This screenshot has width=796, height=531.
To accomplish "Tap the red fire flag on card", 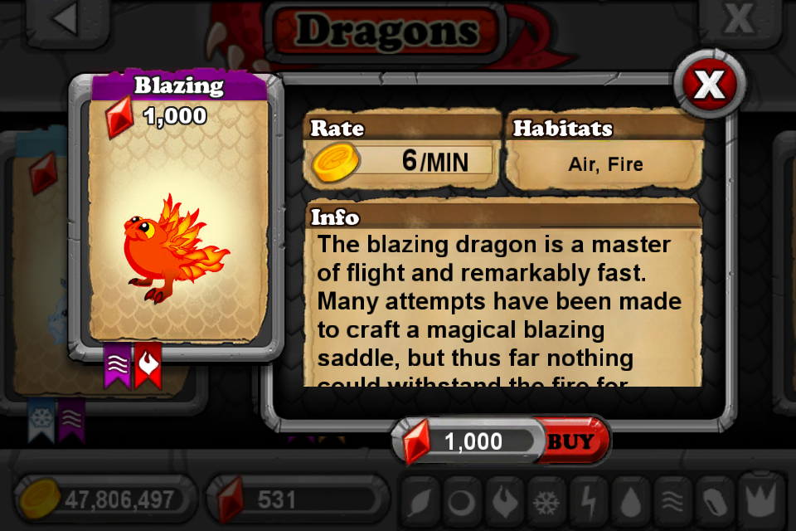I will (x=148, y=364).
